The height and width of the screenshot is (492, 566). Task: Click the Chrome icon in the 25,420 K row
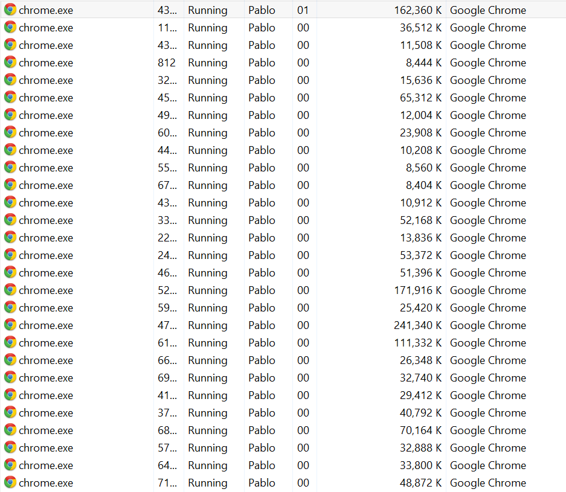(10, 307)
